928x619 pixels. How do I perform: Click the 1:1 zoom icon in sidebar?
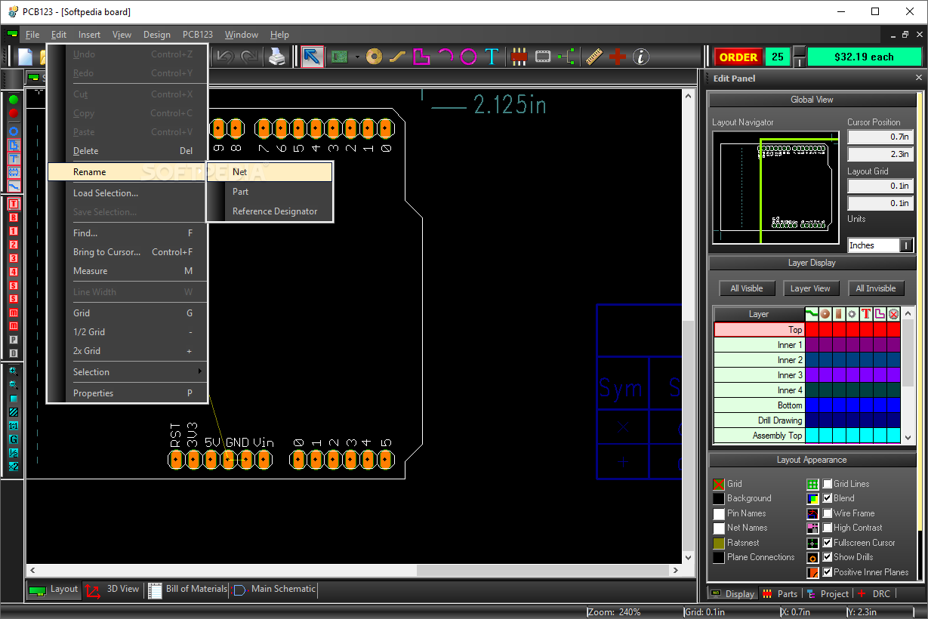point(14,426)
